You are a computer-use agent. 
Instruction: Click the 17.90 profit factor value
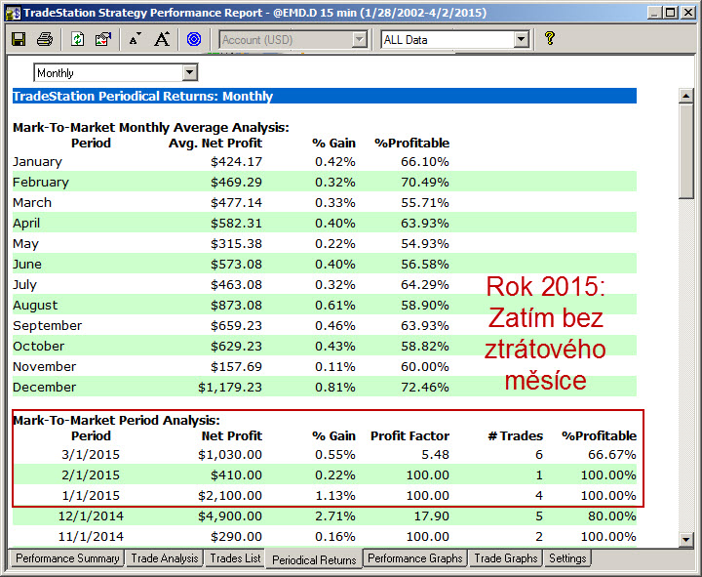[x=432, y=516]
